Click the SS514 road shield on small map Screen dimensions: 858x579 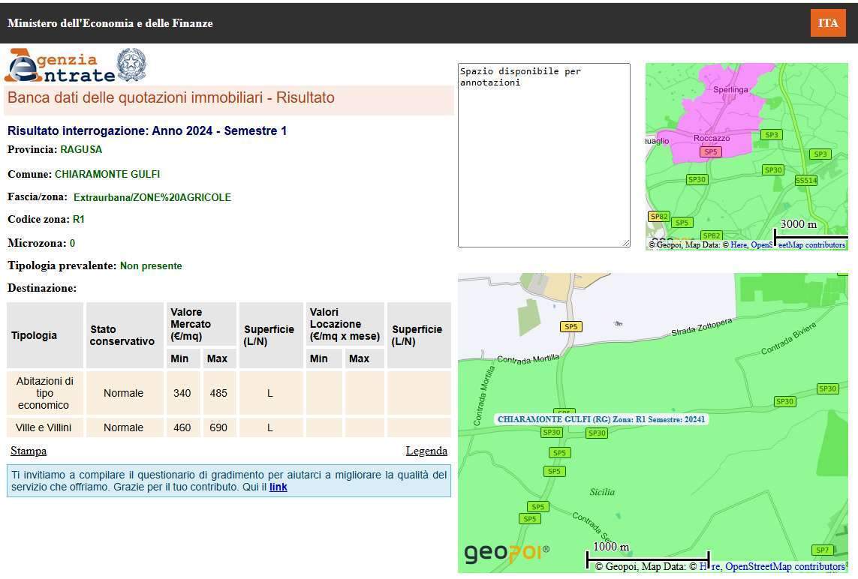click(805, 180)
